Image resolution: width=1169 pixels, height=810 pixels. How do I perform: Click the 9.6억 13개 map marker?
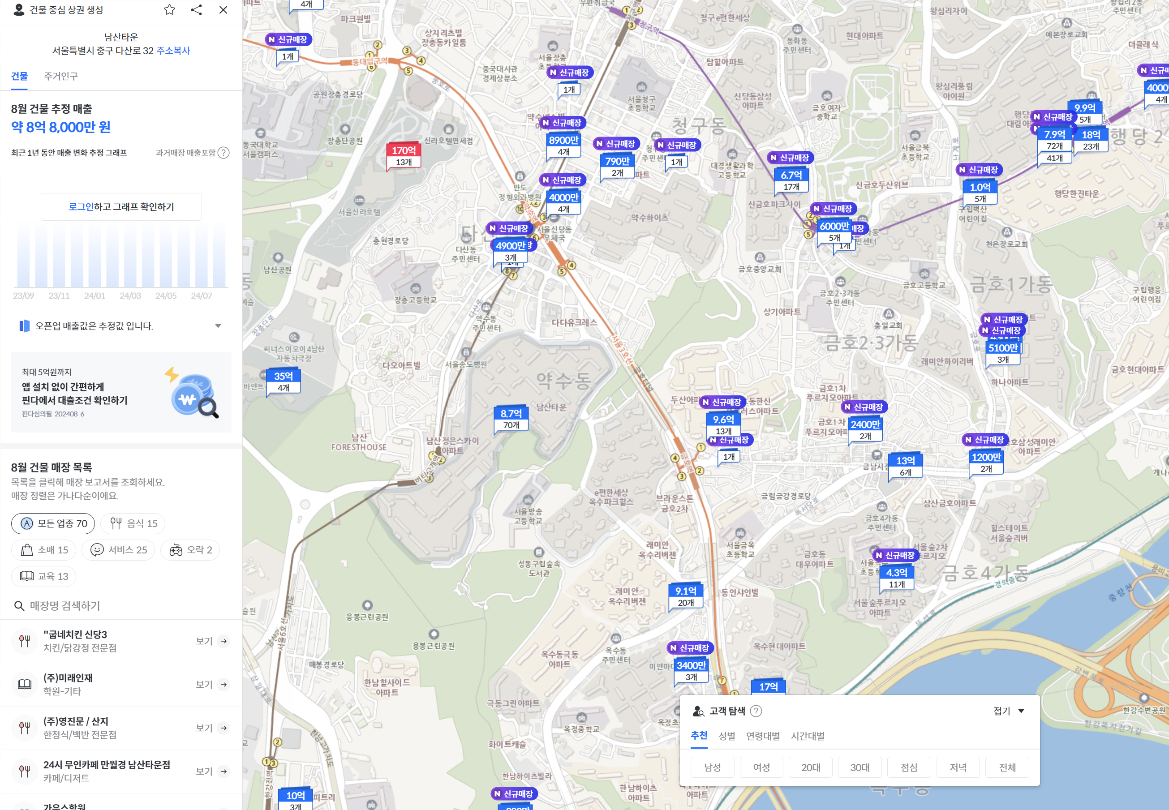coord(723,425)
